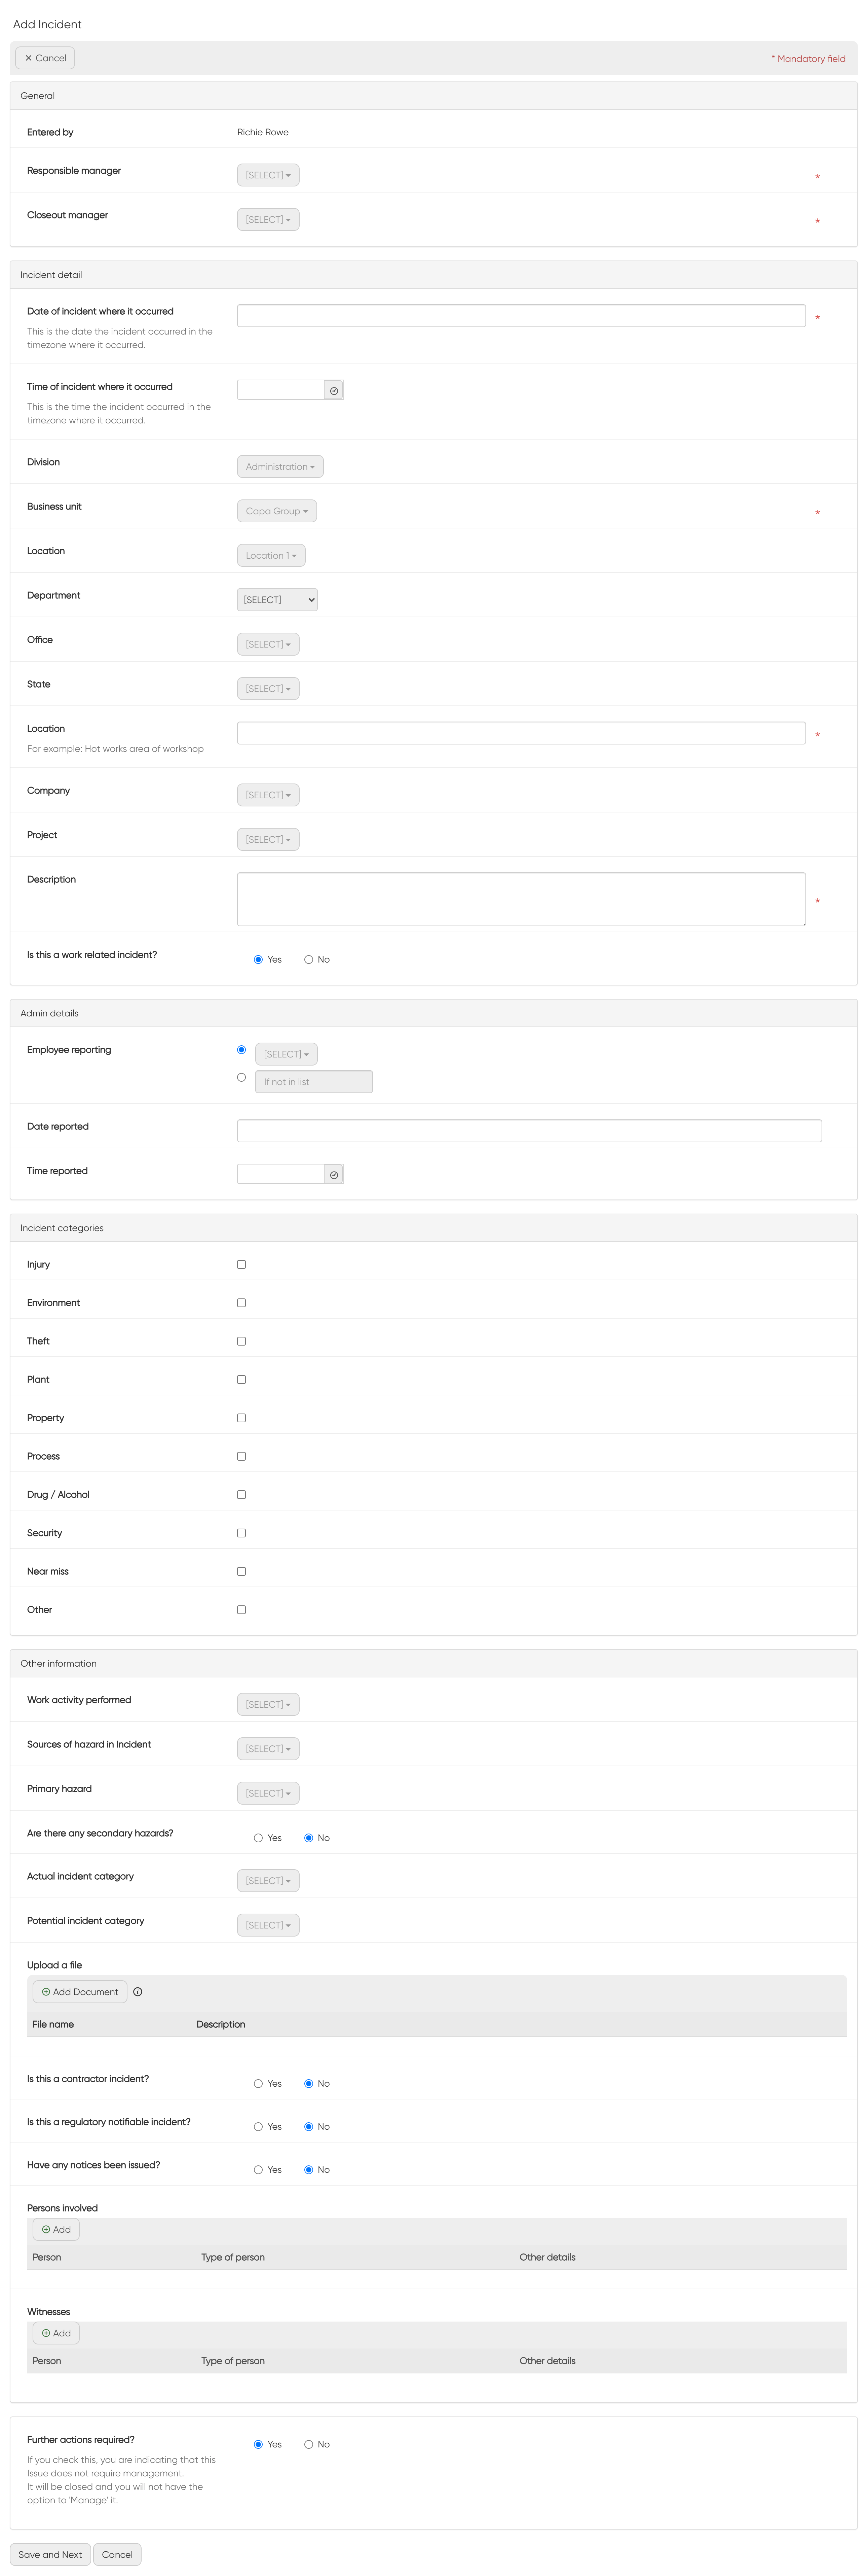Select Yes for secondary hazards
The height and width of the screenshot is (2576, 868).
(x=258, y=1837)
